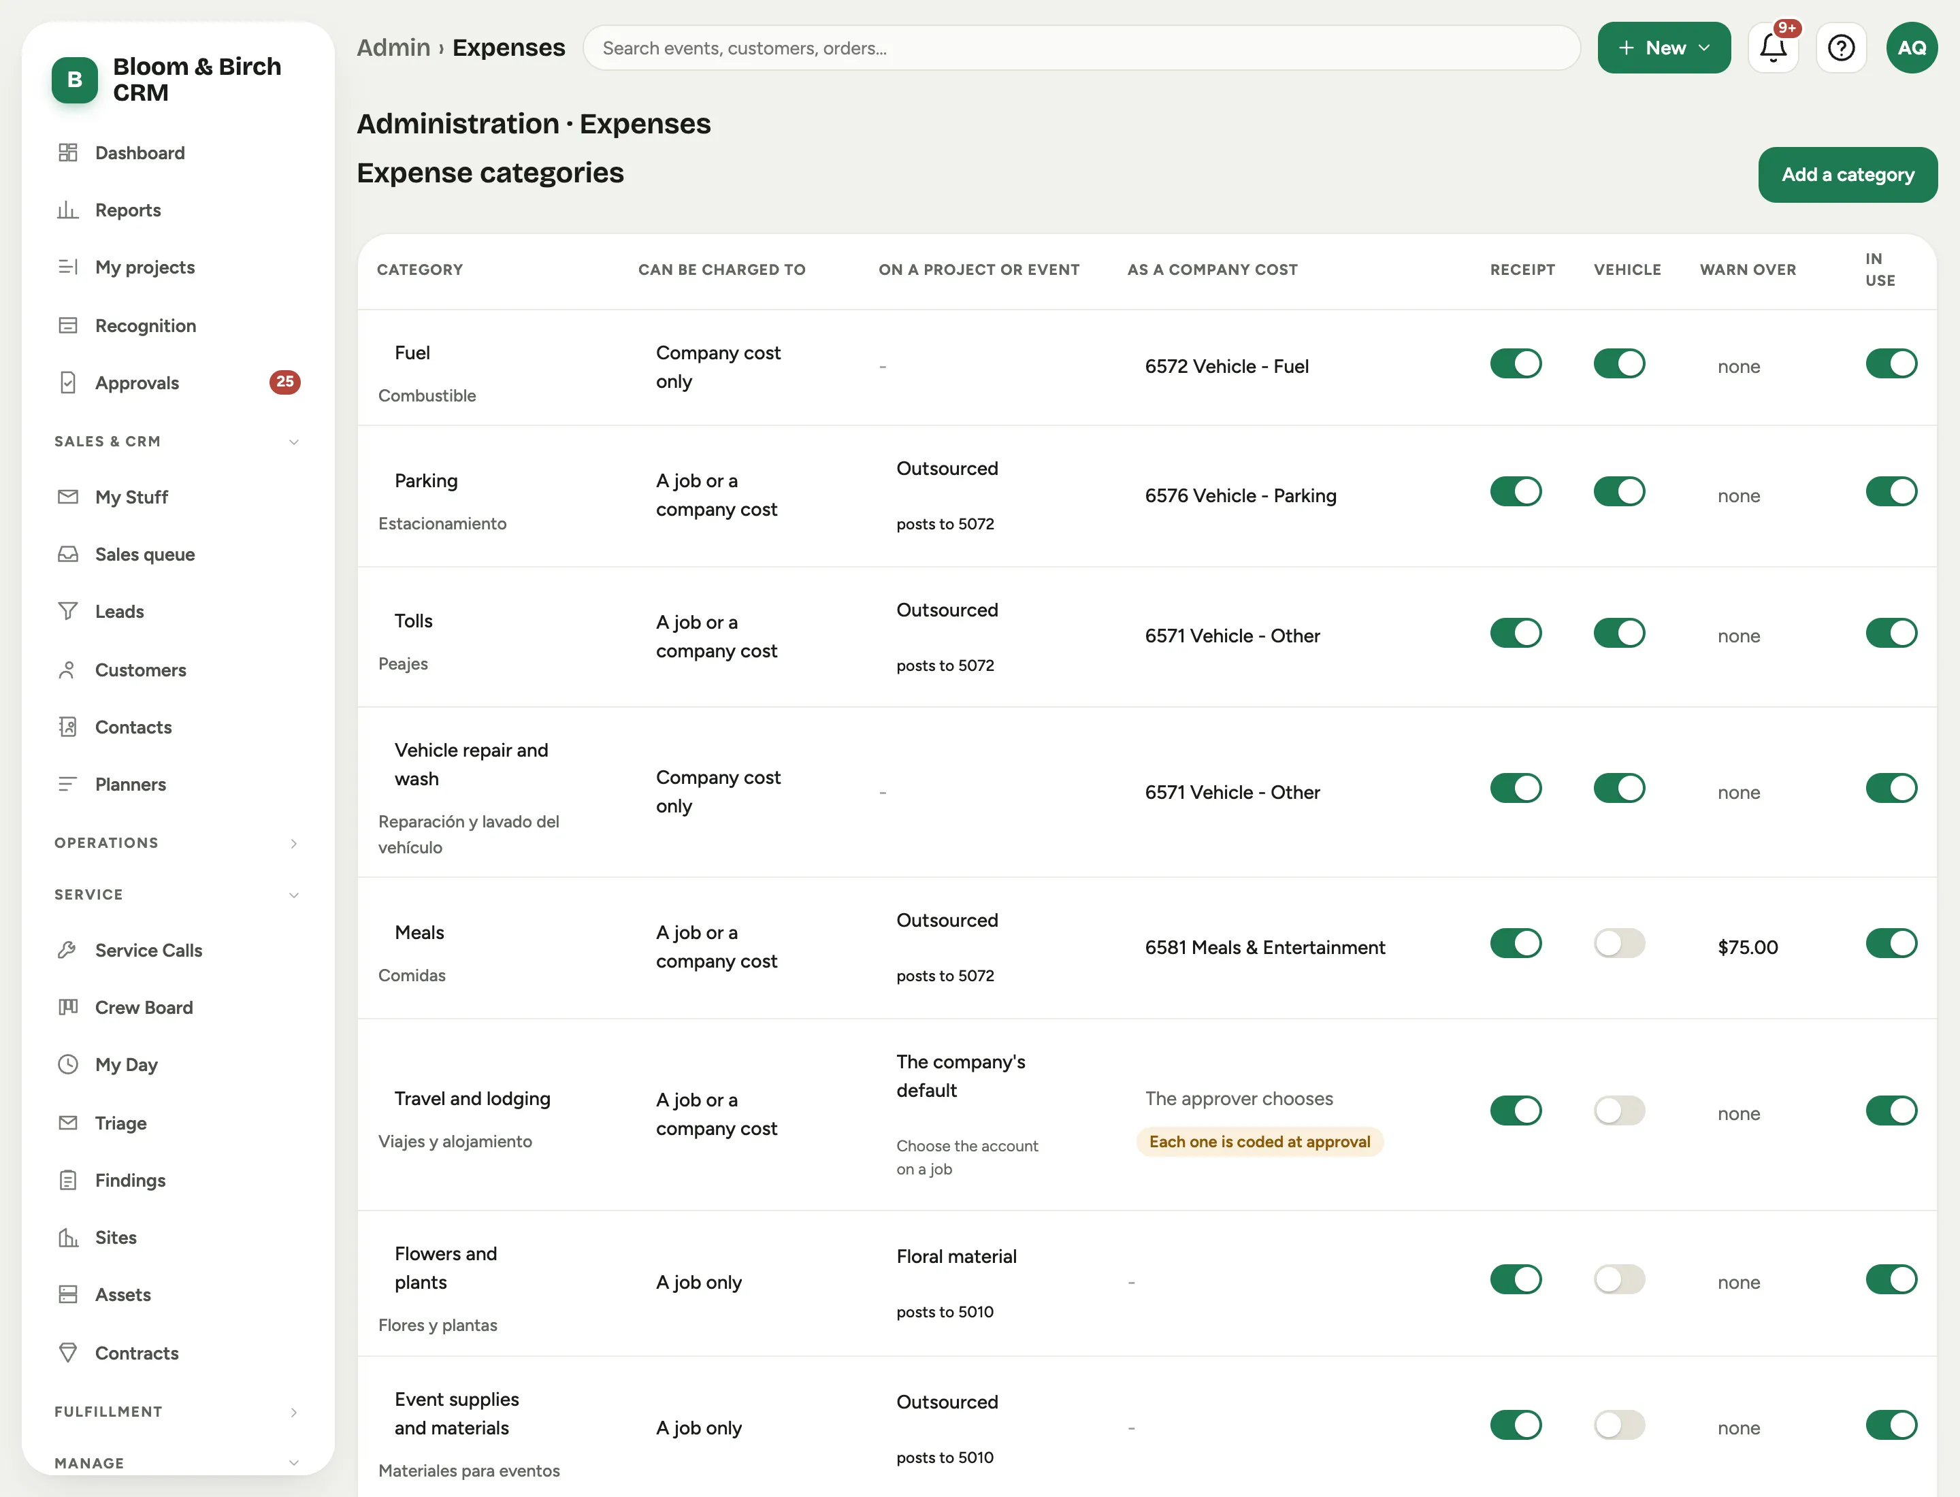This screenshot has height=1497, width=1960.
Task: Enable Vehicle switch for Meals
Action: (1618, 942)
